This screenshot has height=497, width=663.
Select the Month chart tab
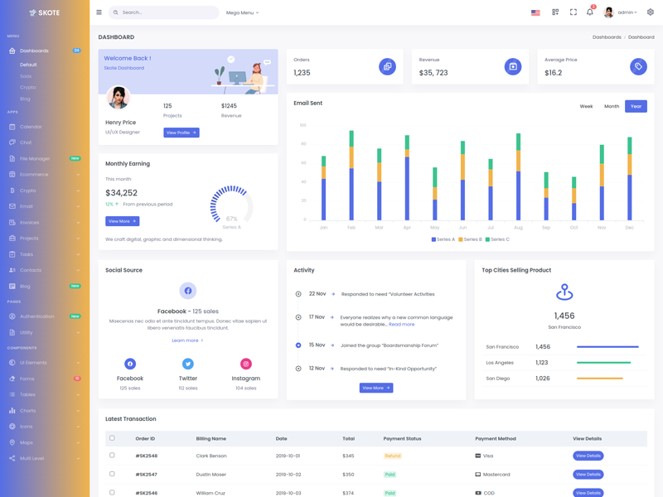click(x=612, y=106)
